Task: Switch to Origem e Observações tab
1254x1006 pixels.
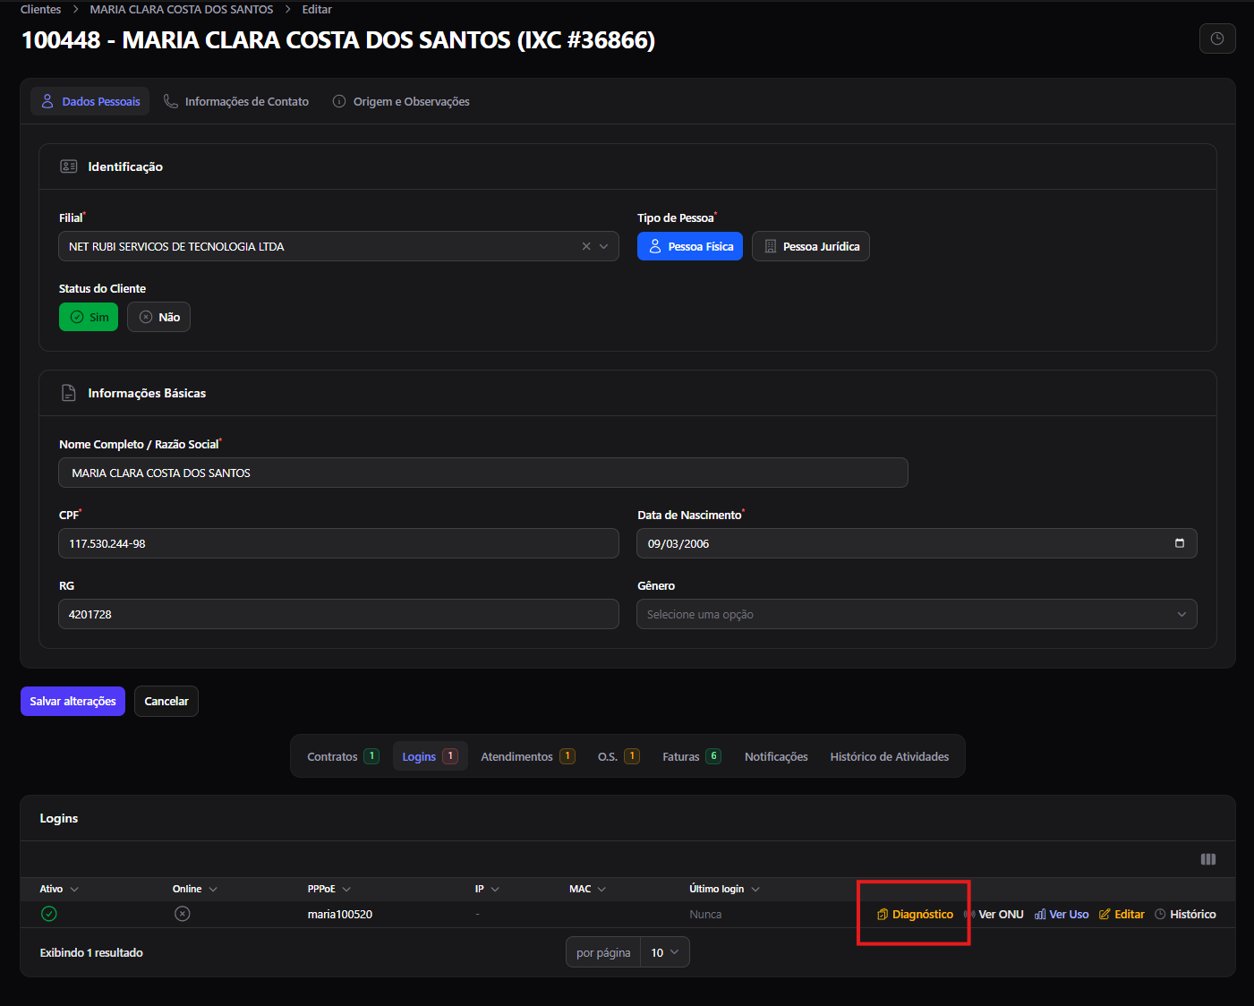Action: point(401,101)
